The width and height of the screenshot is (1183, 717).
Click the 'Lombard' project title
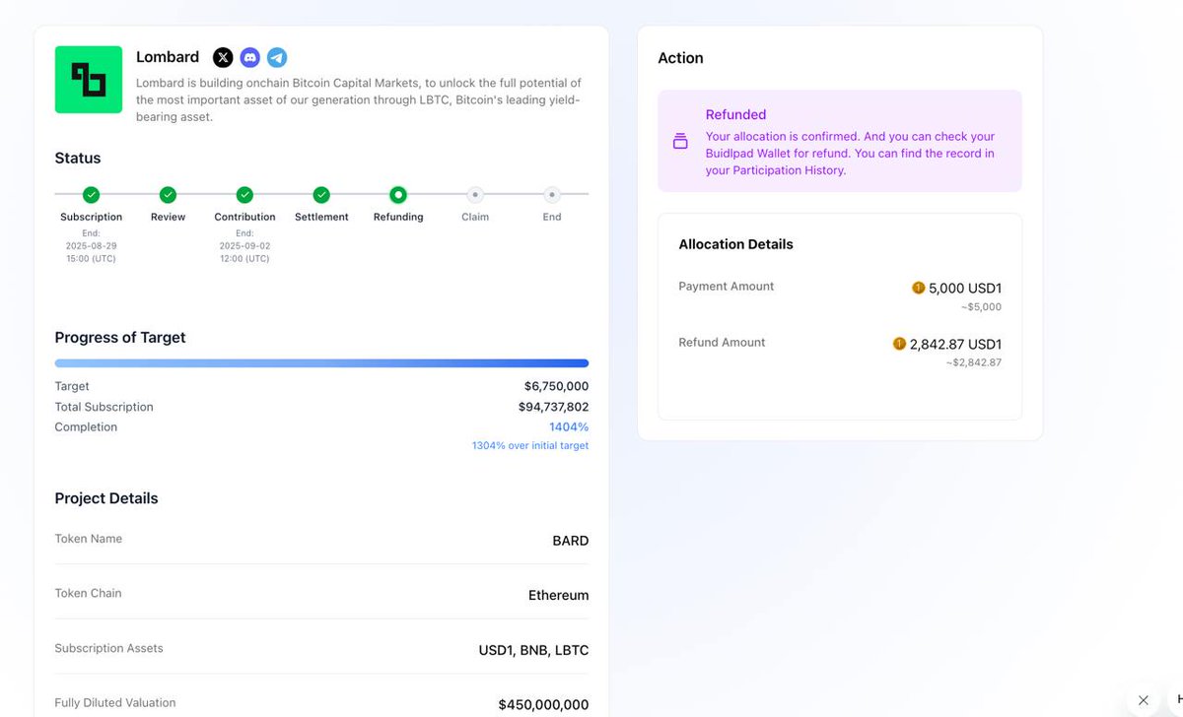168,57
